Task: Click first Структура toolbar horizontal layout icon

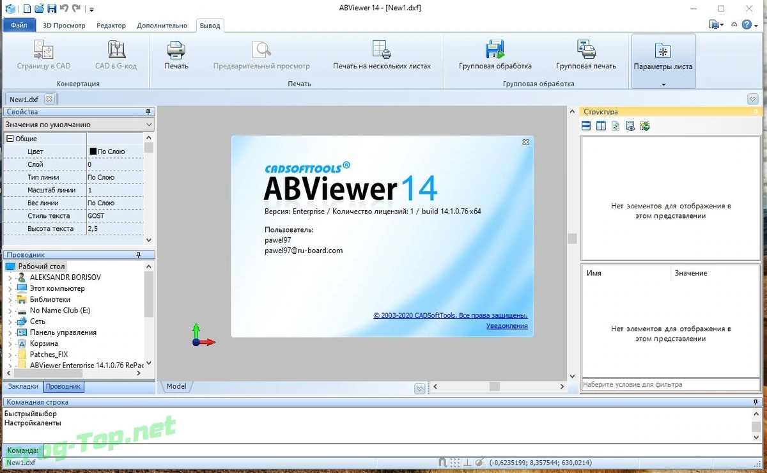Action: tap(586, 126)
